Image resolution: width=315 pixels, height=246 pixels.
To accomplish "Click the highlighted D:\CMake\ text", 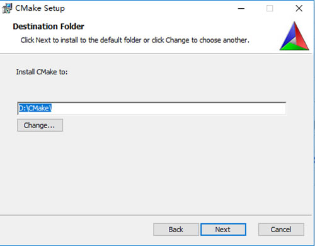I will coord(35,108).
